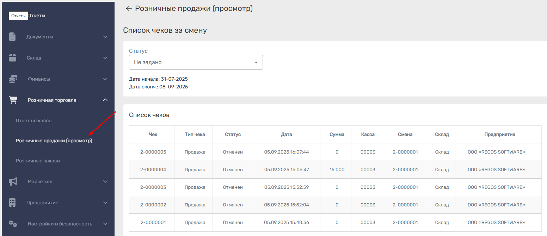This screenshot has height=236, width=547.
Task: Open the Статус dropdown showing Не задано
Action: pyautogui.click(x=196, y=62)
